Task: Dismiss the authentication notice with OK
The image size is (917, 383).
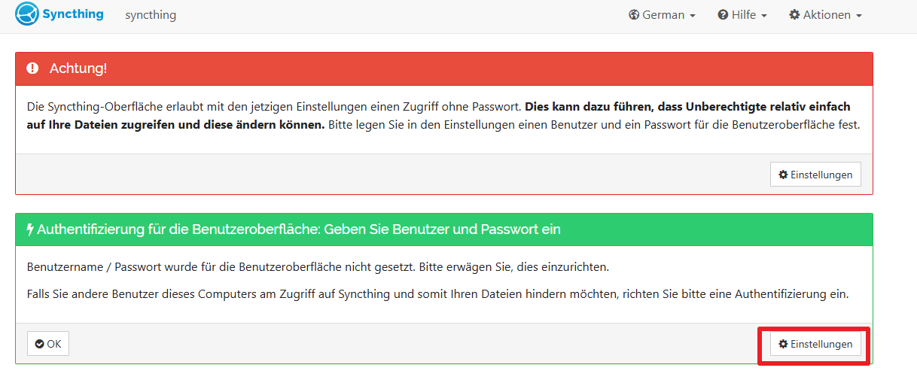Action: pyautogui.click(x=48, y=344)
